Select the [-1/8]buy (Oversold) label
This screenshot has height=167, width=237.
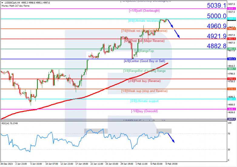[x=144, y=111]
